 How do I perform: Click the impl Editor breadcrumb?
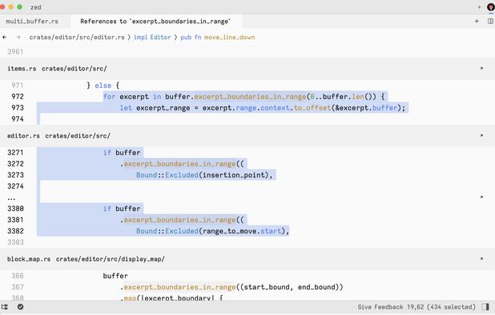point(152,37)
